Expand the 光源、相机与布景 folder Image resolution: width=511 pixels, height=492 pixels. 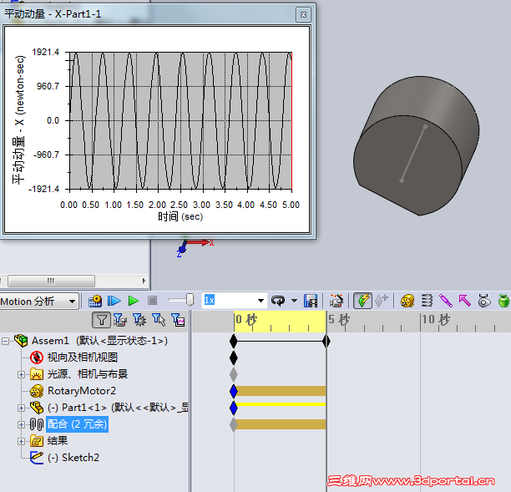tap(21, 374)
